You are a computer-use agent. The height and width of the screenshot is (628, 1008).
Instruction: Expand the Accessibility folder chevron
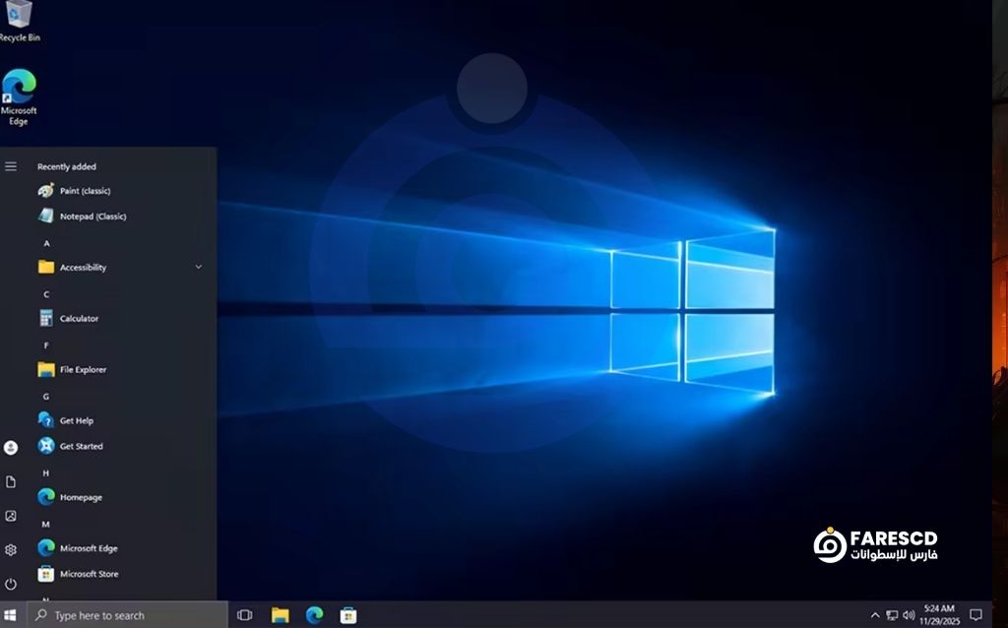[199, 267]
